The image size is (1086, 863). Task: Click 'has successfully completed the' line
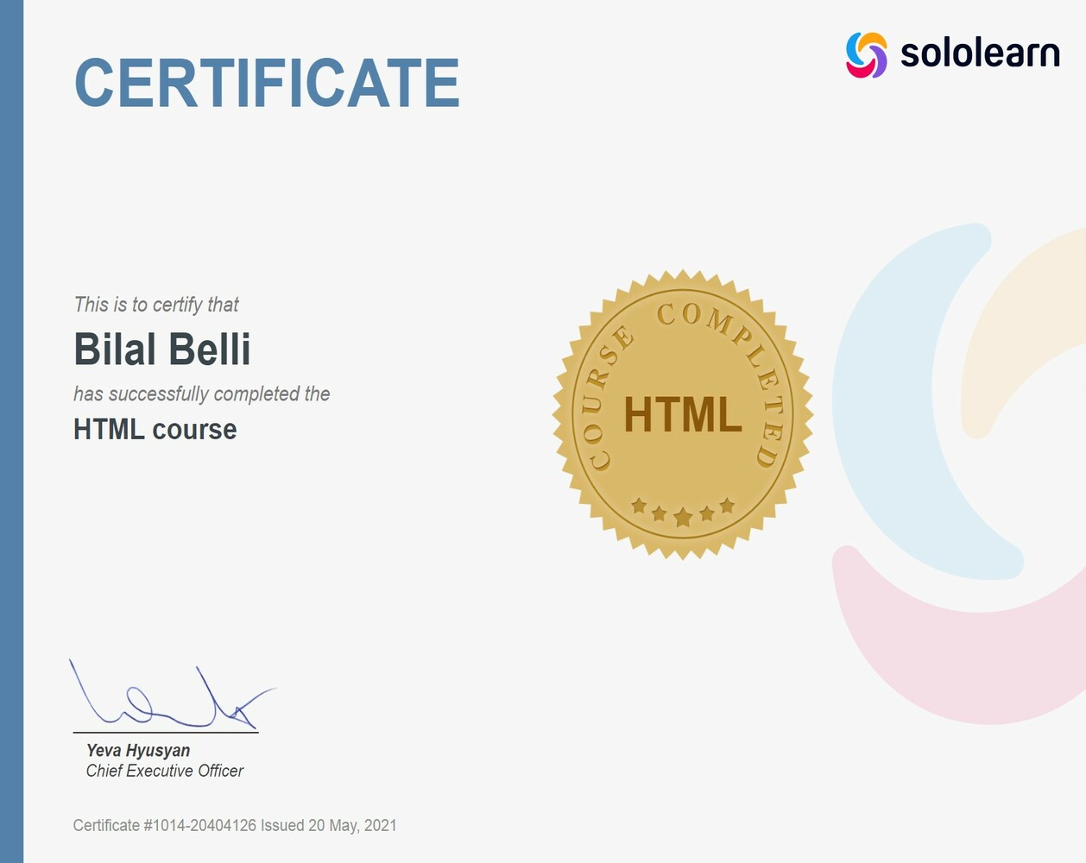point(202,394)
